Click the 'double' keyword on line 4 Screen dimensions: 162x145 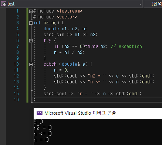(51, 29)
